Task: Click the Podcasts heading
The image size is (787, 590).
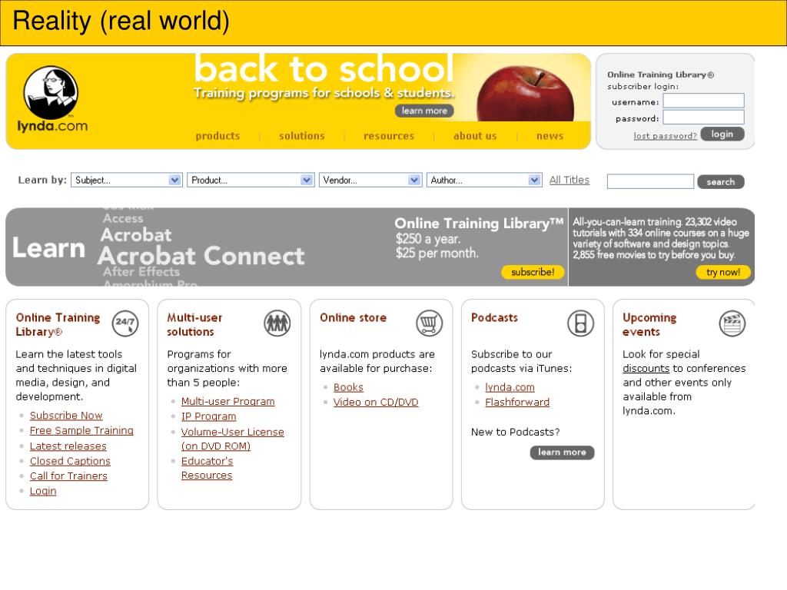Action: pyautogui.click(x=494, y=317)
